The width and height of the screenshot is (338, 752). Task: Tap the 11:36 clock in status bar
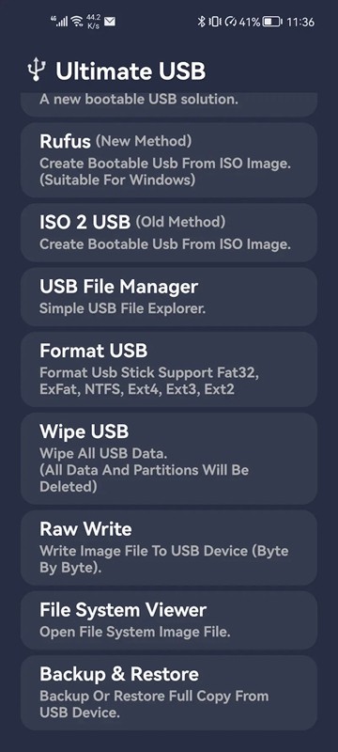(x=300, y=22)
